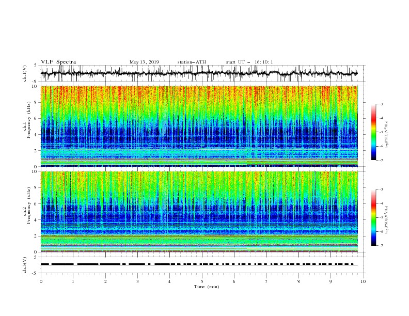Click the 'ch.3(V)' axis label
Image resolution: width=409 pixels, height=316 pixels.
coord(25,265)
